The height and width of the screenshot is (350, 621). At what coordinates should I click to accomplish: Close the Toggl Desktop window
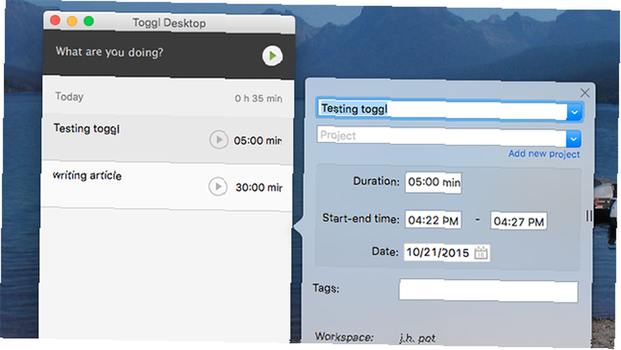click(55, 20)
